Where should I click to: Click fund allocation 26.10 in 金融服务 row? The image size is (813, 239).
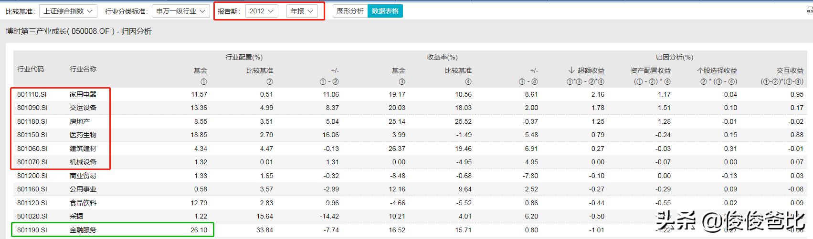(x=199, y=230)
